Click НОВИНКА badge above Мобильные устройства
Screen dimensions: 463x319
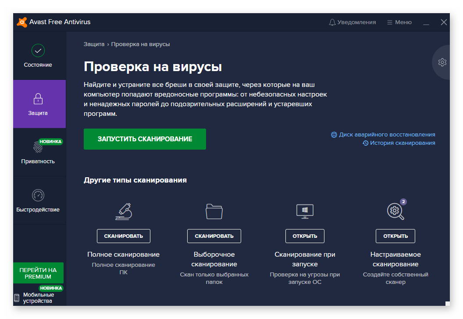click(51, 288)
